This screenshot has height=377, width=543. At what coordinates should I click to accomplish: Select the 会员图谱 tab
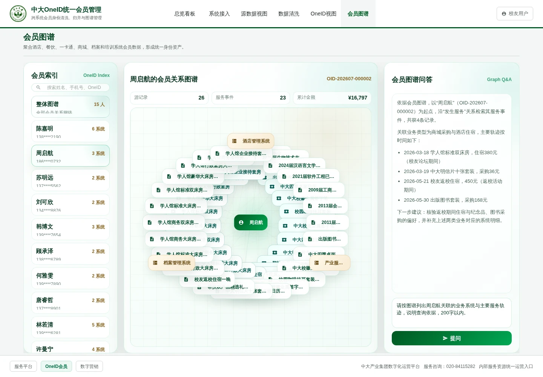[x=358, y=14]
